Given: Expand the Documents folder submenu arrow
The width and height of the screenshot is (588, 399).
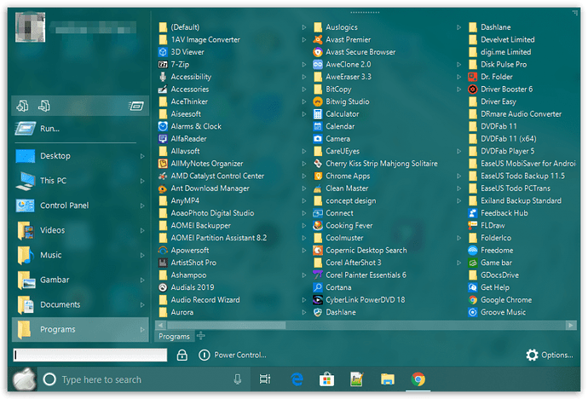Looking at the screenshot, I should pyautogui.click(x=142, y=304).
